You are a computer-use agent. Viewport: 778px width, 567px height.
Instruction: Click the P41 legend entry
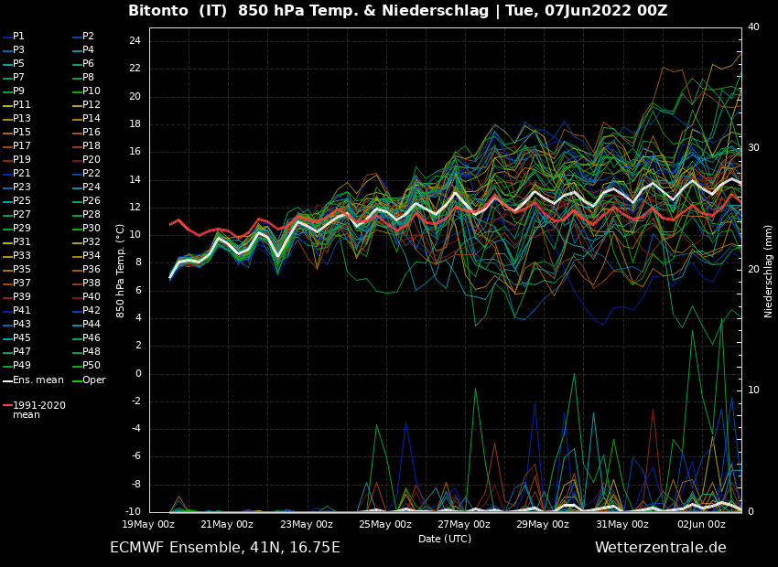tap(16, 310)
